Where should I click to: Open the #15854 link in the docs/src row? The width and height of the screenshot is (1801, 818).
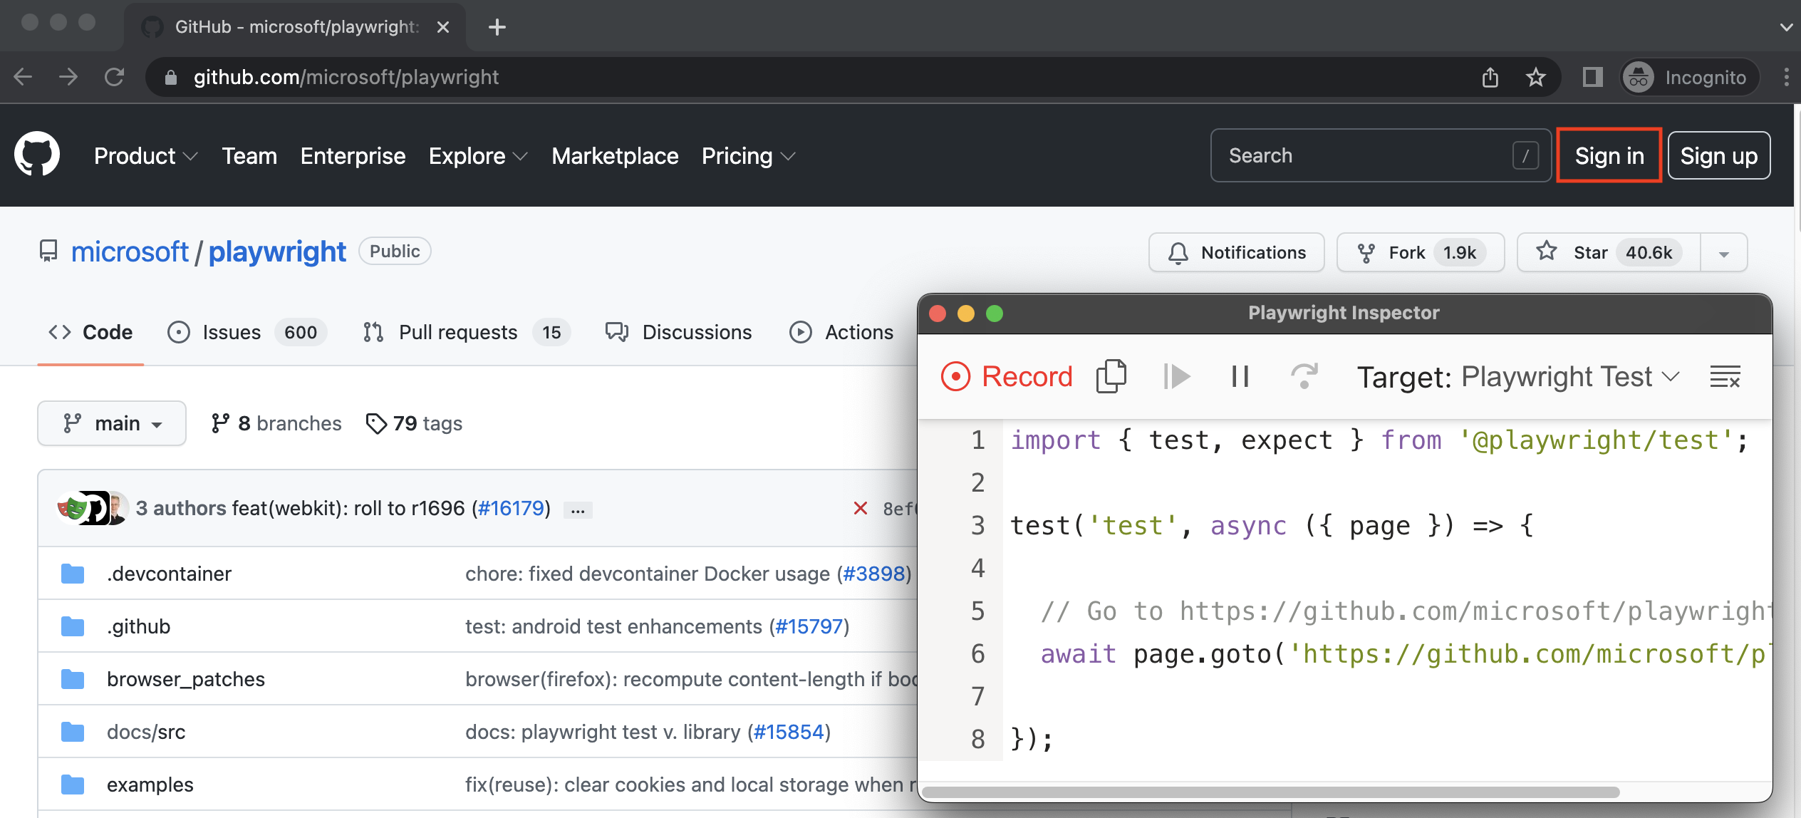[x=789, y=732]
